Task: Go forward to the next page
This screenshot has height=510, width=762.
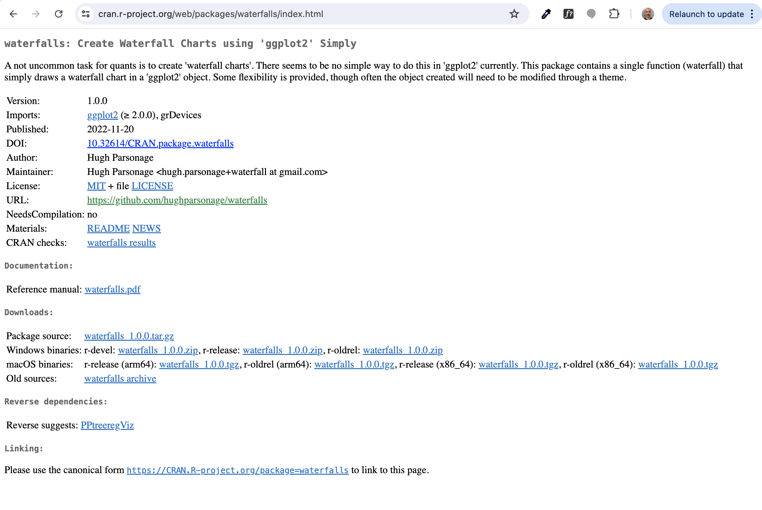Action: click(36, 14)
